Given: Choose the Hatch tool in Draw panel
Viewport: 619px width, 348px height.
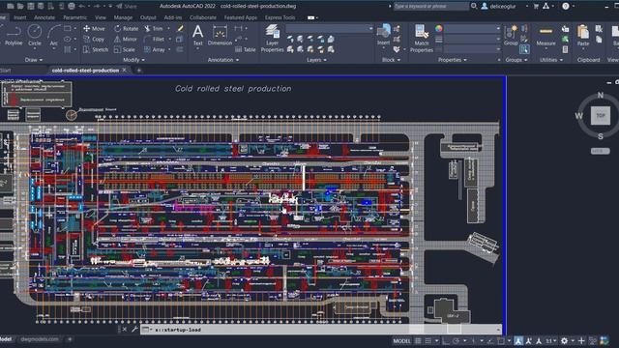Looking at the screenshot, I should [68, 49].
